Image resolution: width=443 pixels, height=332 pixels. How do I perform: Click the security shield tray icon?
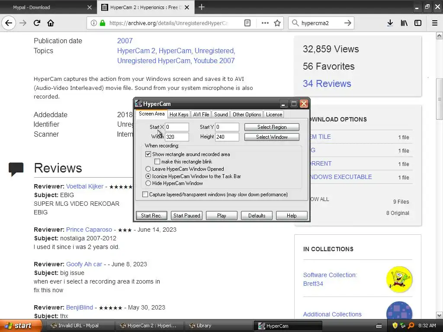coord(395,326)
